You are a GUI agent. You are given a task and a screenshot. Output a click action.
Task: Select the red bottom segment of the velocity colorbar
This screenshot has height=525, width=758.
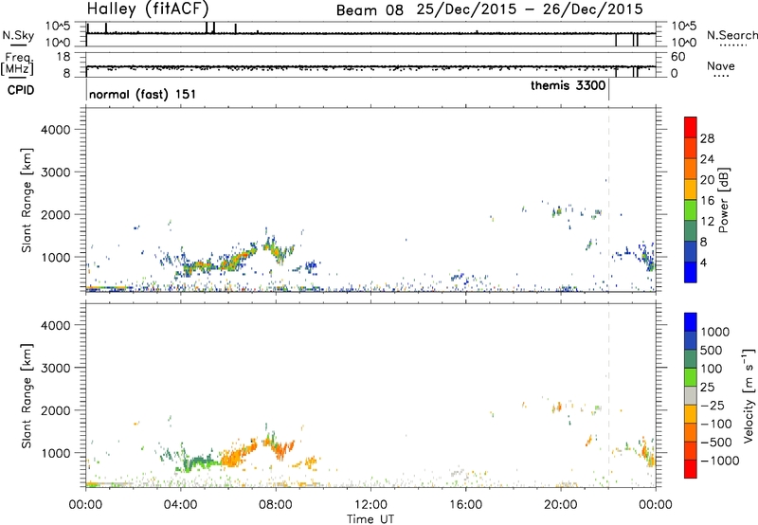tap(691, 469)
